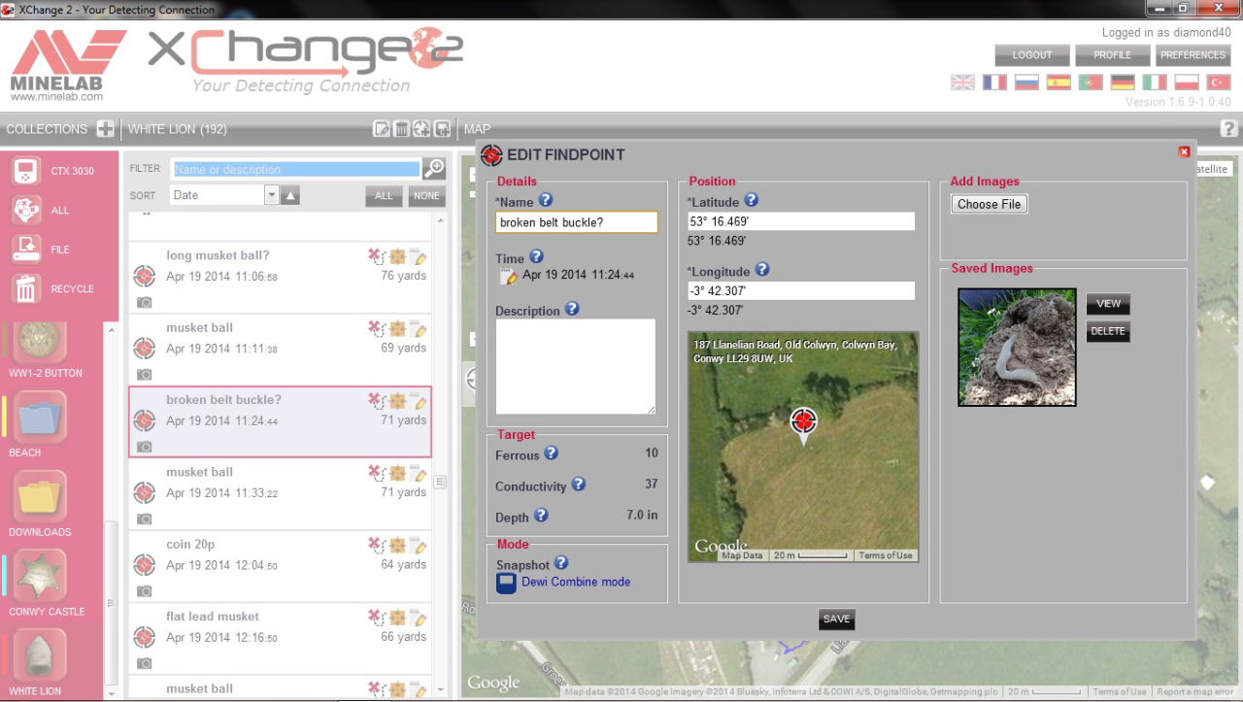1243x702 pixels.
Task: Click target icon on 'coin 20p' row
Action: [x=144, y=564]
